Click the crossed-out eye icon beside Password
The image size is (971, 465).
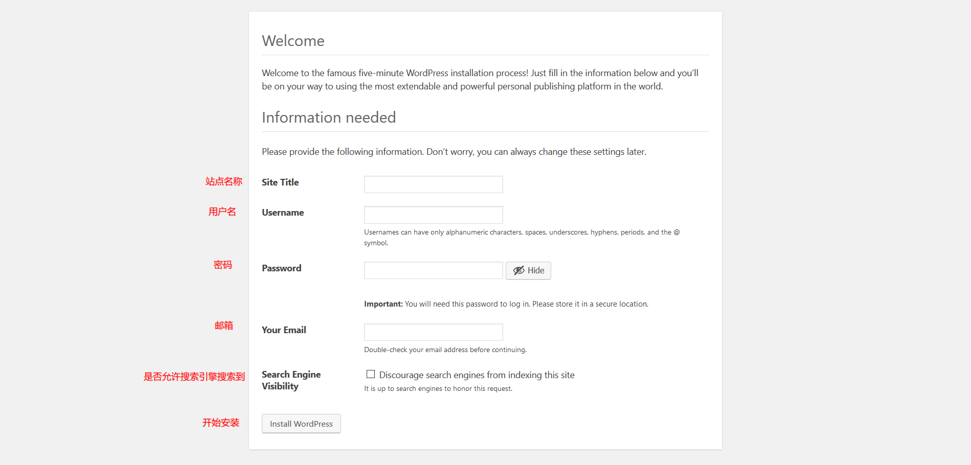(518, 270)
